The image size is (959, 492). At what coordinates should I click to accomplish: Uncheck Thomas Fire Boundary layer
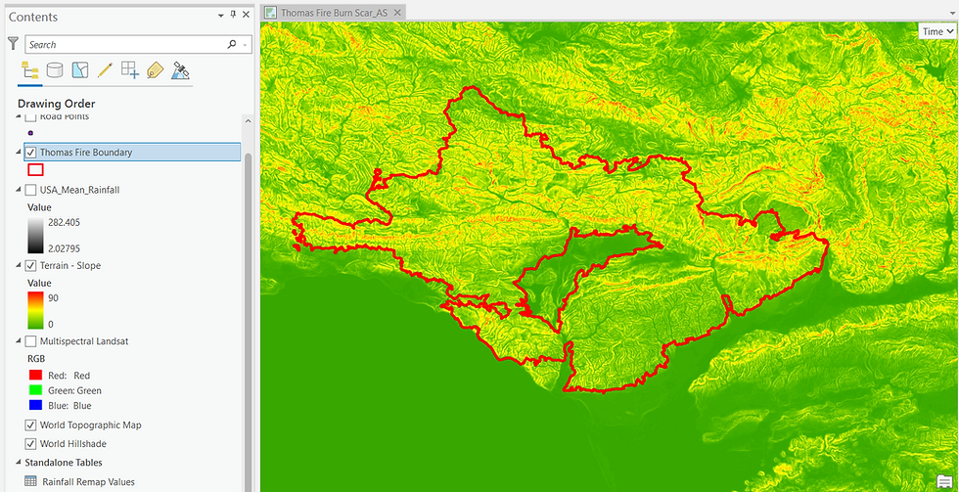30,153
